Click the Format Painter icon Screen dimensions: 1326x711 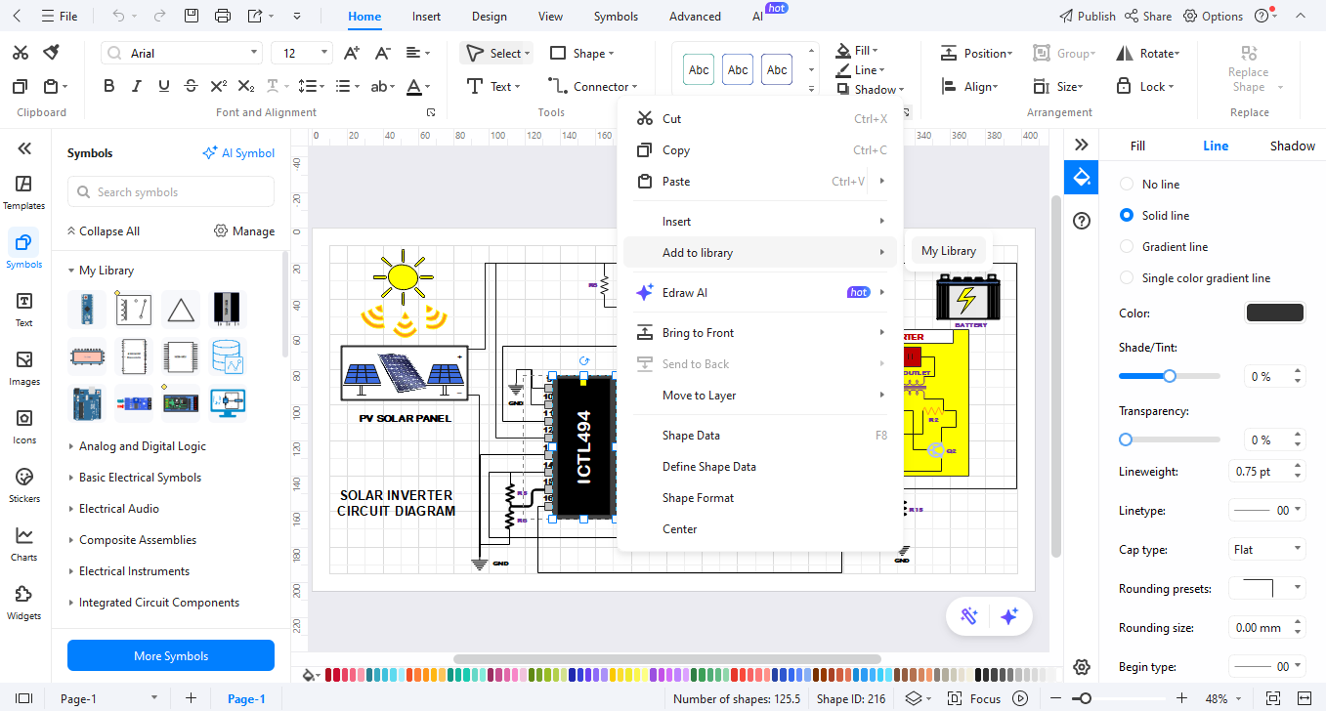tap(52, 53)
